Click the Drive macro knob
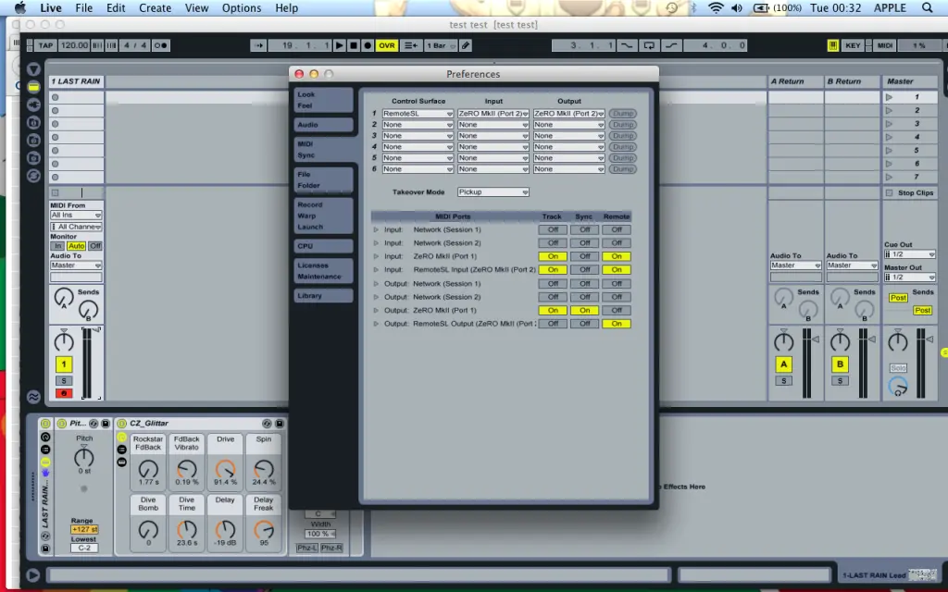This screenshot has width=948, height=592. [225, 469]
